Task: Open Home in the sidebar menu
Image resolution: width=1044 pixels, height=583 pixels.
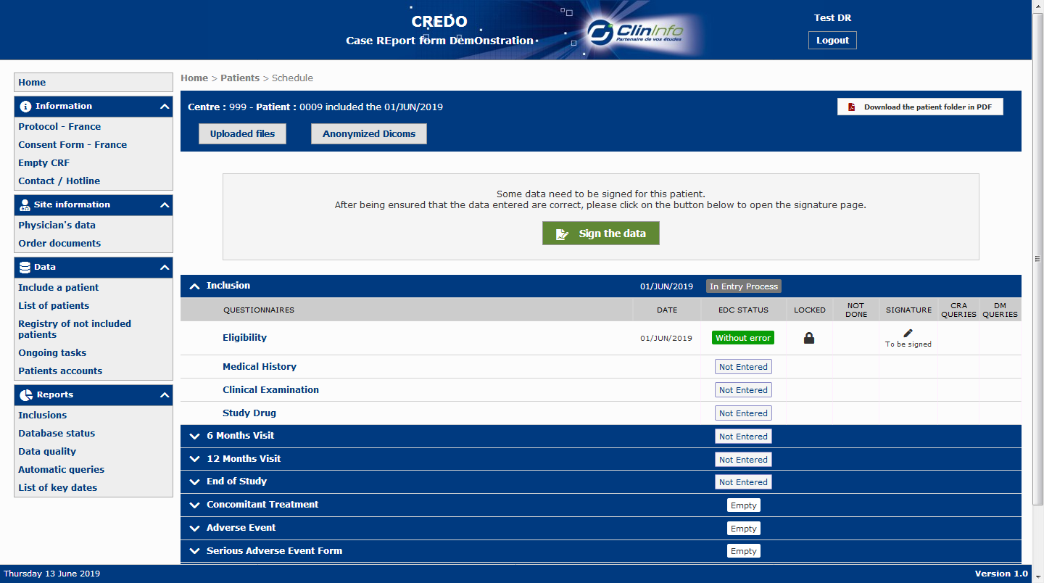Action: click(x=32, y=83)
